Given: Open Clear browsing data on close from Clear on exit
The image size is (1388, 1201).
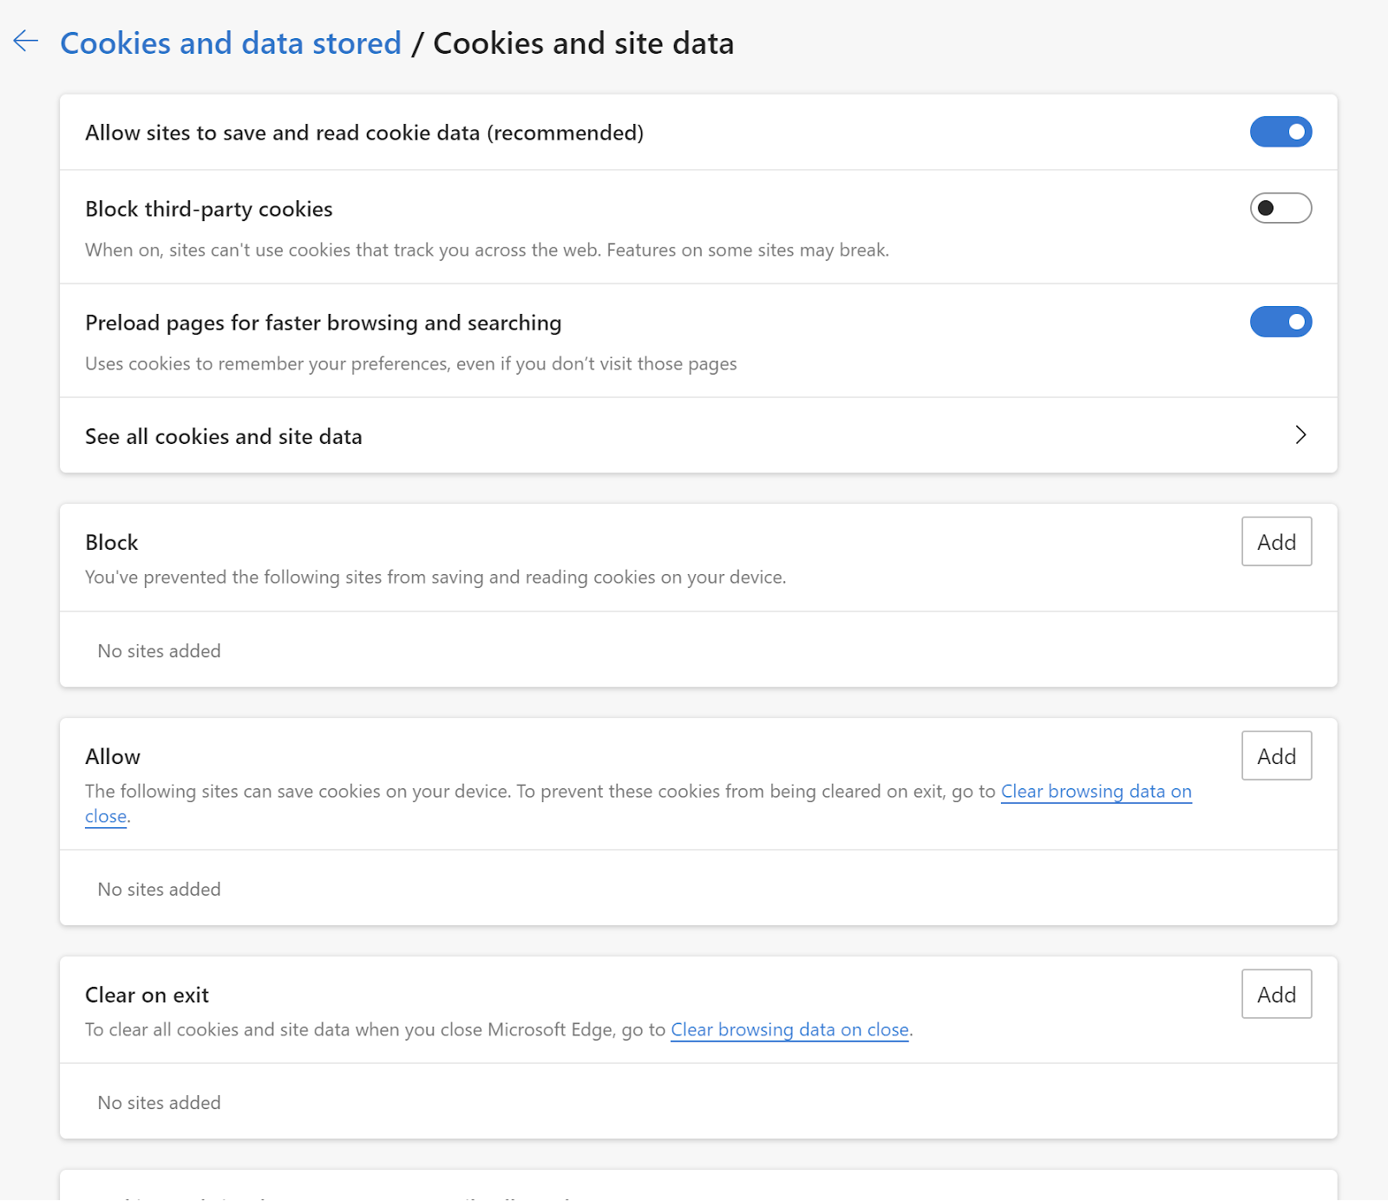Looking at the screenshot, I should [789, 1029].
